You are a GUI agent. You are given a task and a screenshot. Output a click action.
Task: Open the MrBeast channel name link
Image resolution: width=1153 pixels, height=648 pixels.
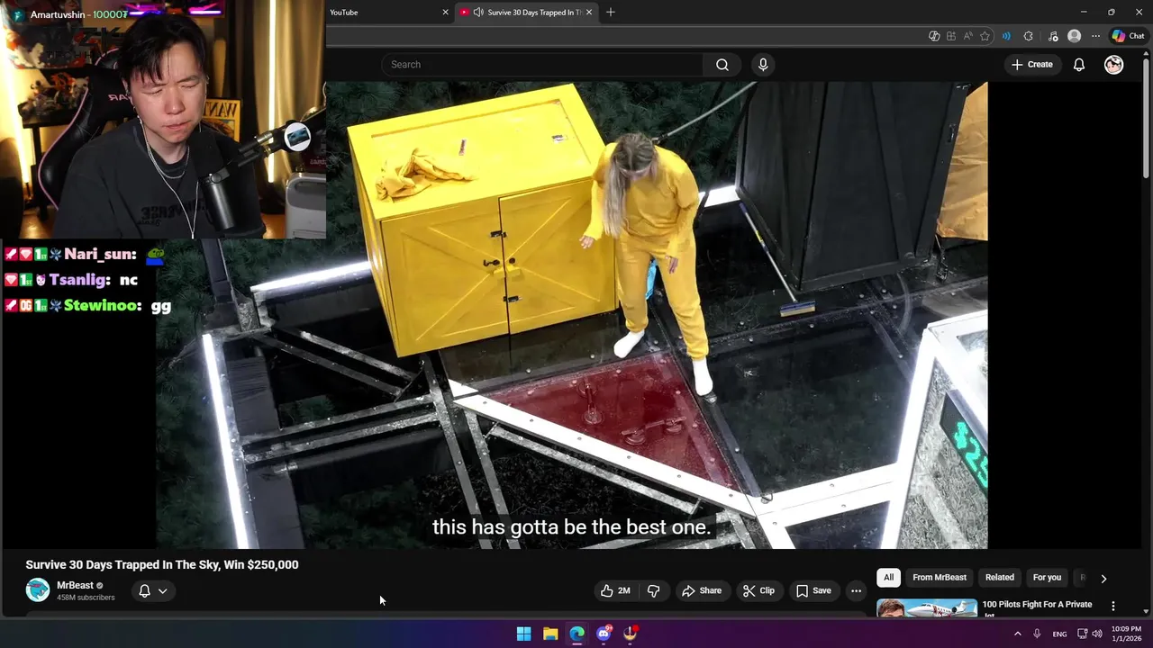point(75,585)
